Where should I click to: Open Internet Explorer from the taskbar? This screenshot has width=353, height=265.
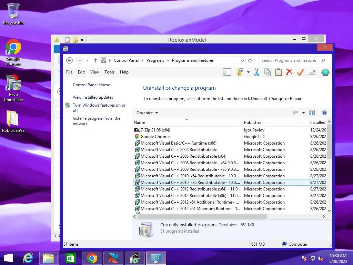click(28, 258)
